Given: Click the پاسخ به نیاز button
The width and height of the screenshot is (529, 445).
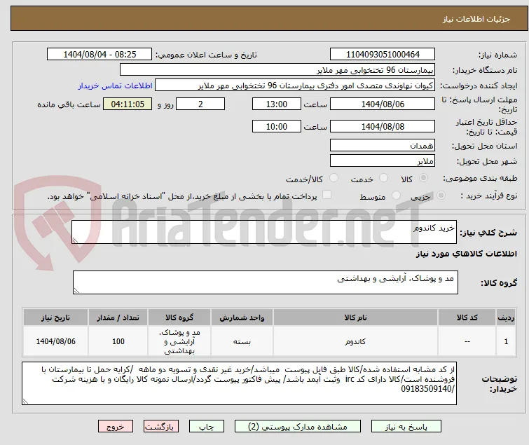Looking at the screenshot, I should [406, 427].
